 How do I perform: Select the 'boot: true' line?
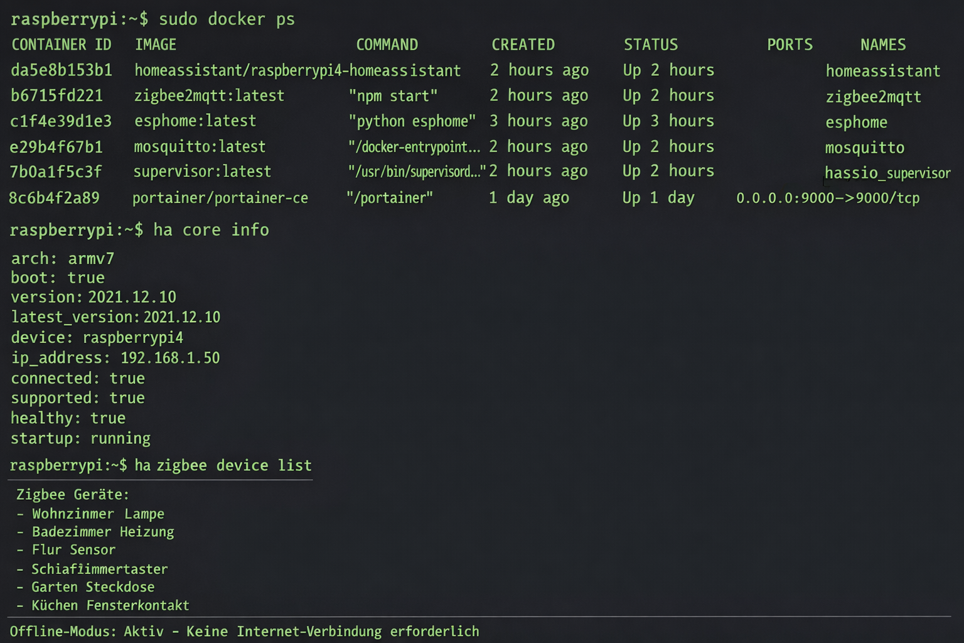(x=58, y=278)
